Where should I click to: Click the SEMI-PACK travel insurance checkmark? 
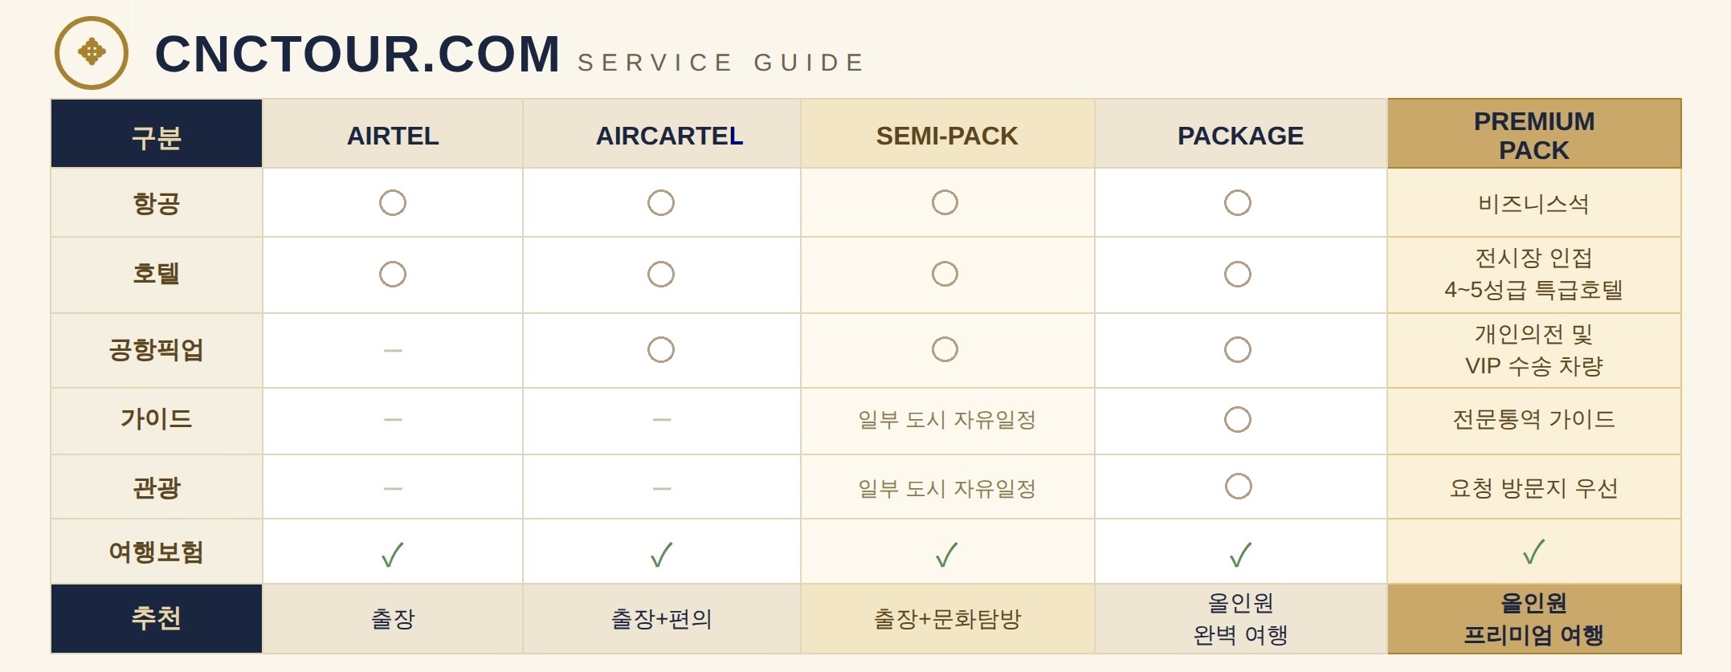[x=947, y=555]
